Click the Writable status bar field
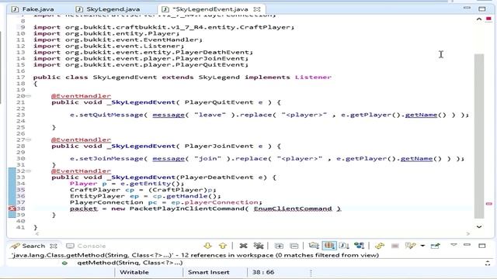Viewport: 497px width, 279px height. pyautogui.click(x=134, y=272)
